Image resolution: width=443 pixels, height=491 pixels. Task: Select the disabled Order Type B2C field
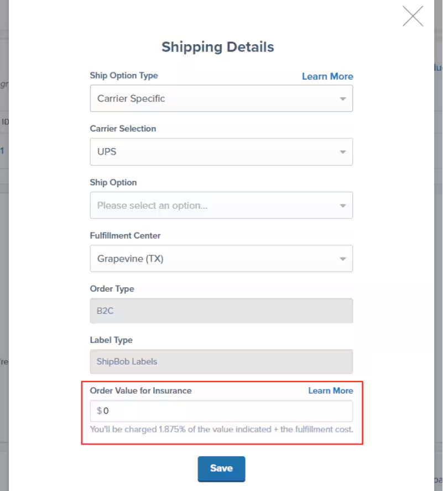pos(221,310)
